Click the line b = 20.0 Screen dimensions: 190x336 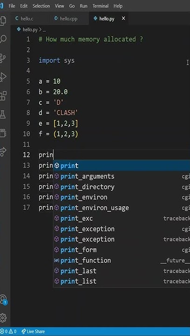[53, 92]
